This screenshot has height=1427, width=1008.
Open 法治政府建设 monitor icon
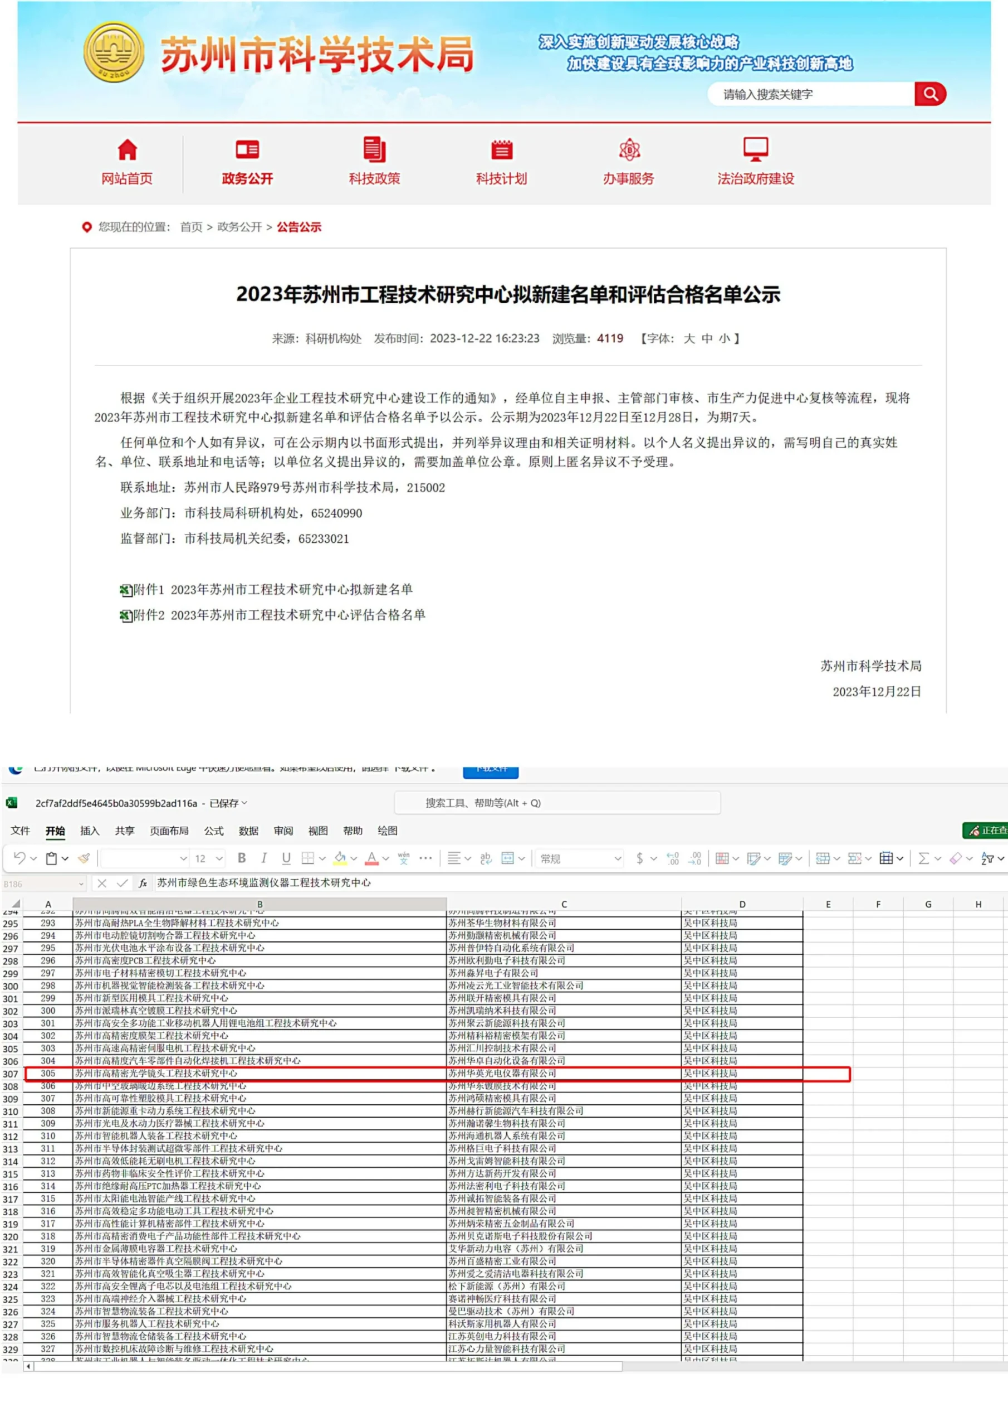[756, 149]
